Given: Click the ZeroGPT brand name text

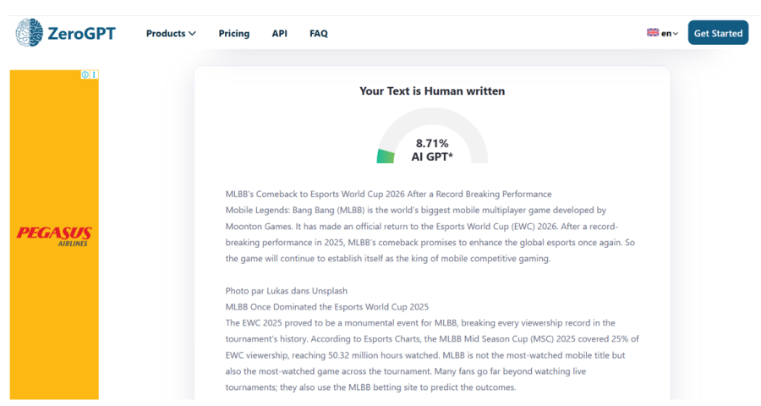Looking at the screenshot, I should (x=81, y=34).
